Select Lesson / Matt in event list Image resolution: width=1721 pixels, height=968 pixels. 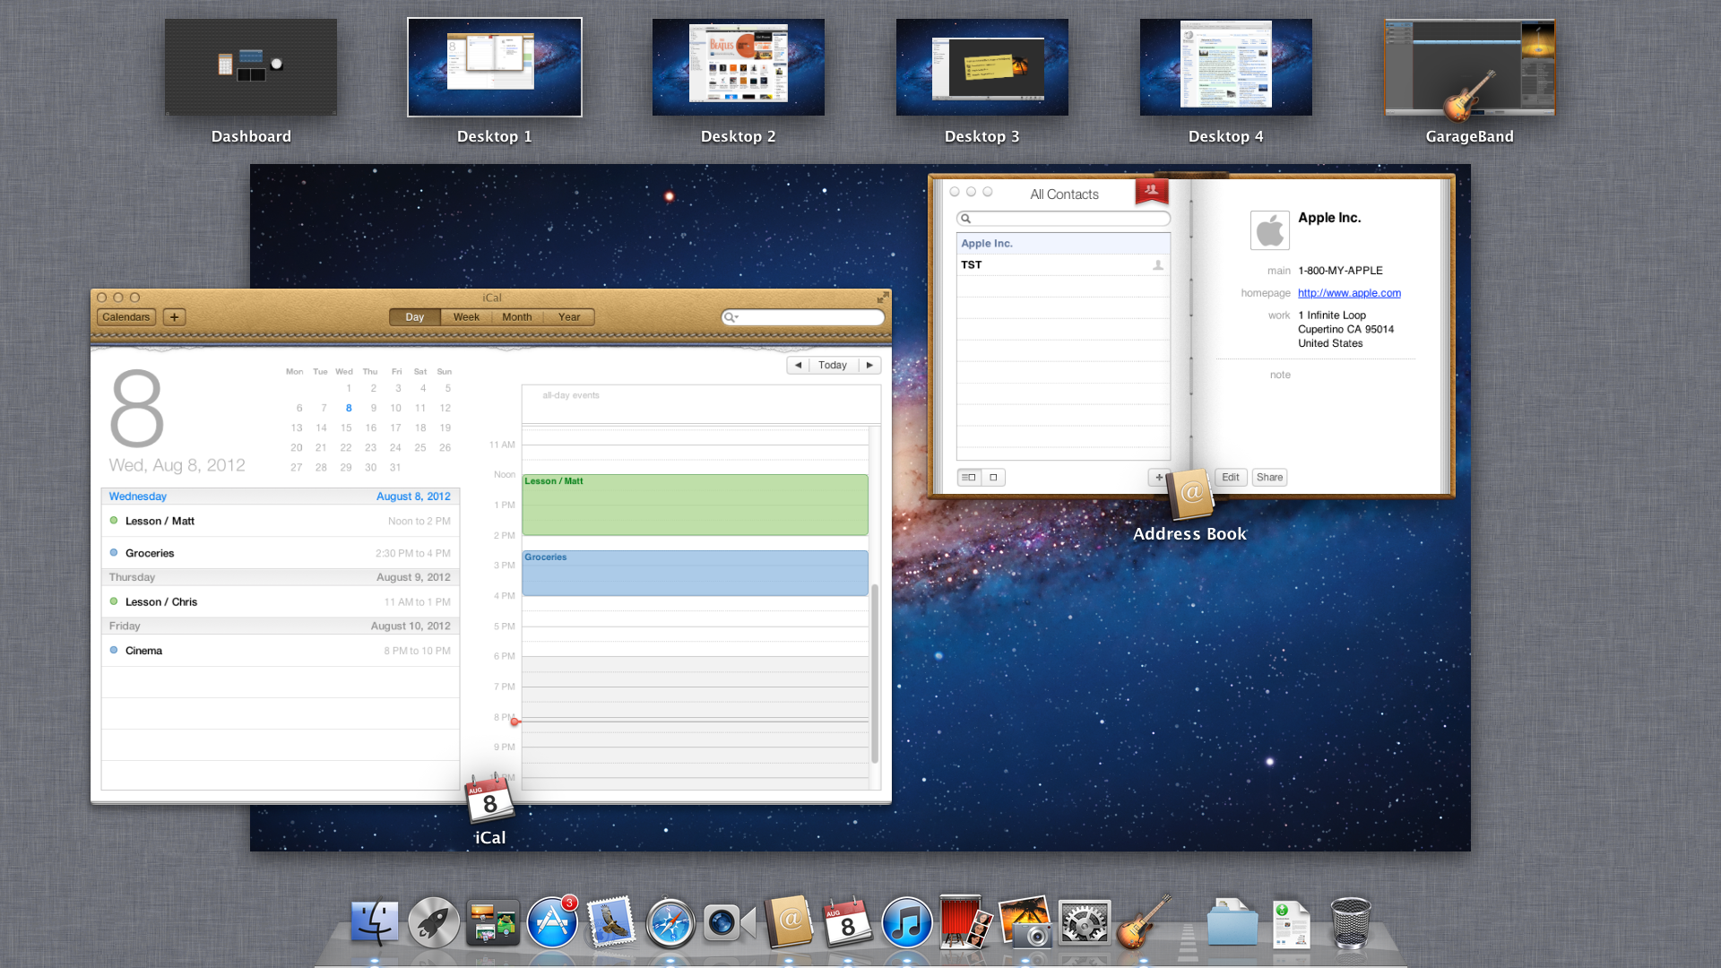tap(281, 521)
